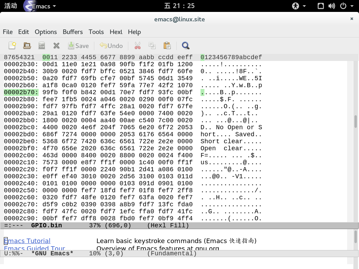Click hex word 7573 on row 00002c10
Viewport: 359px width, 269px height.
pos(50,163)
